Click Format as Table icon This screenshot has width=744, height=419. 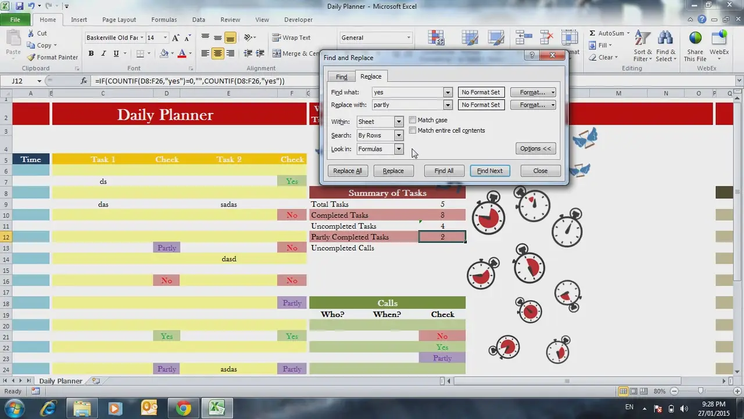pos(470,38)
